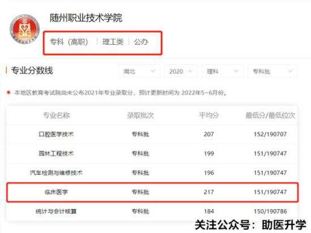Open the 湖北 province dropdown
Viewport: 311px width, 233px height.
coord(139,71)
